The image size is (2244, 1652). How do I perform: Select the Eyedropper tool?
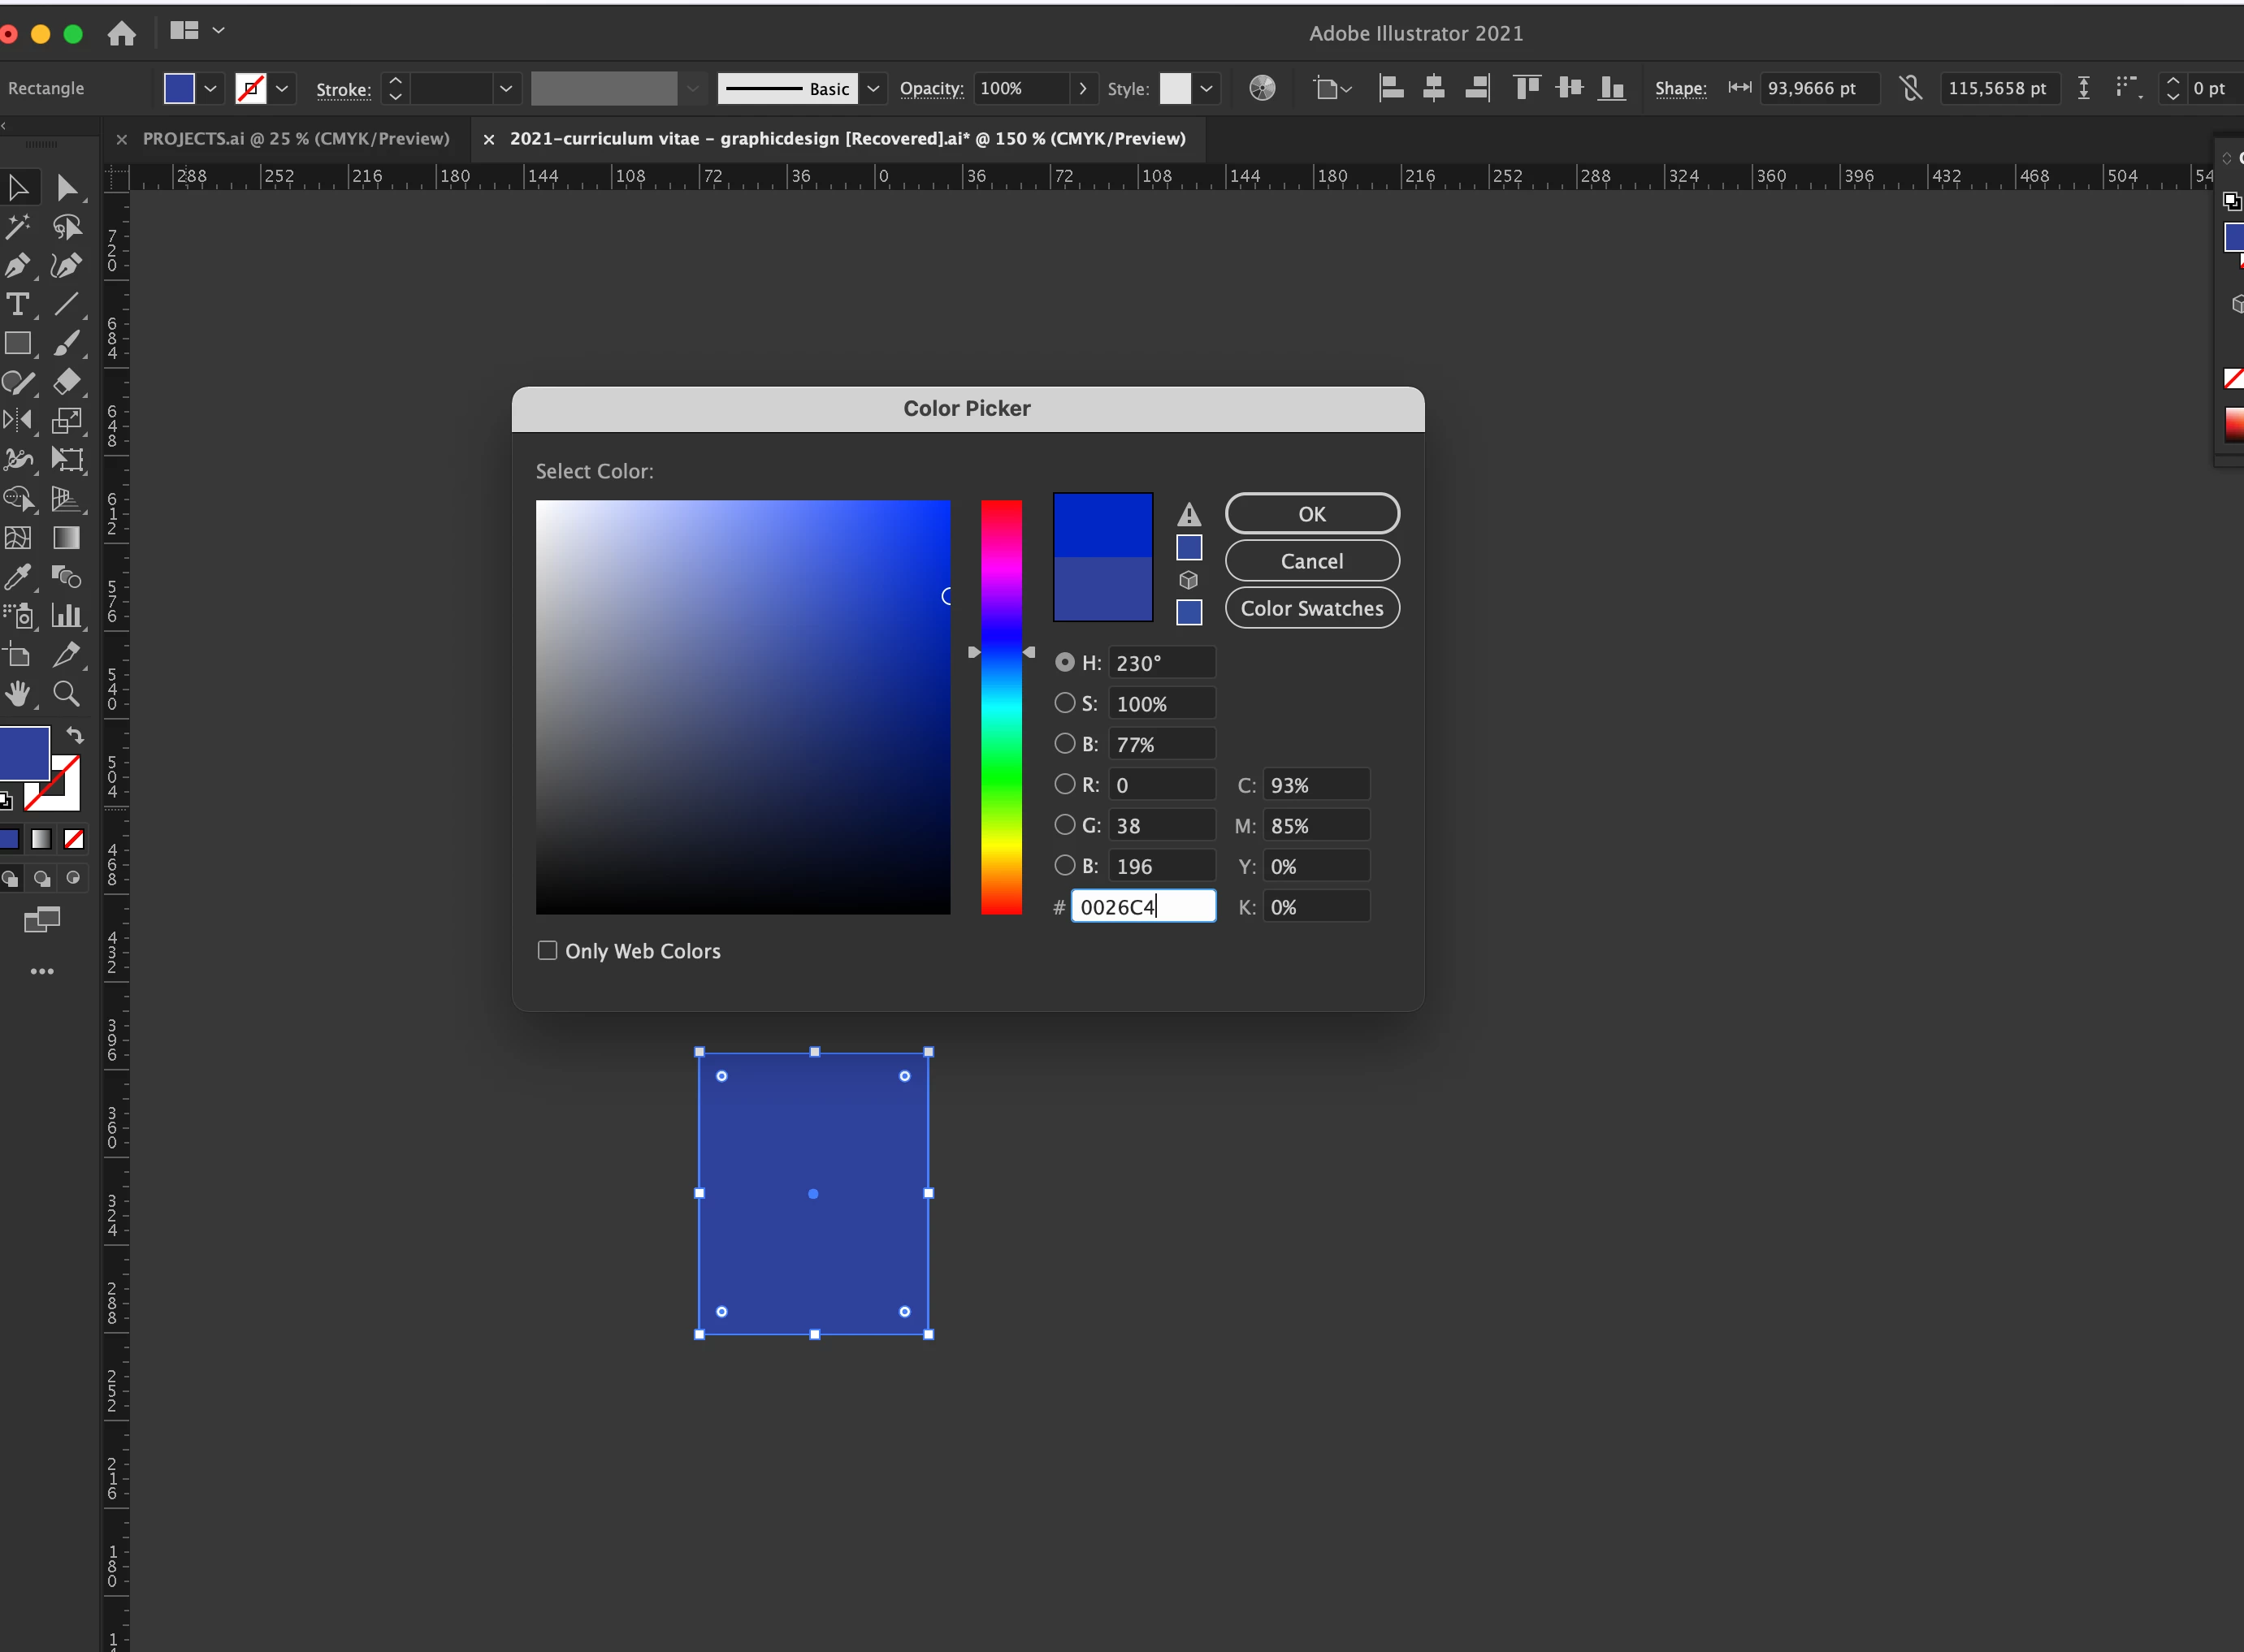pyautogui.click(x=17, y=577)
